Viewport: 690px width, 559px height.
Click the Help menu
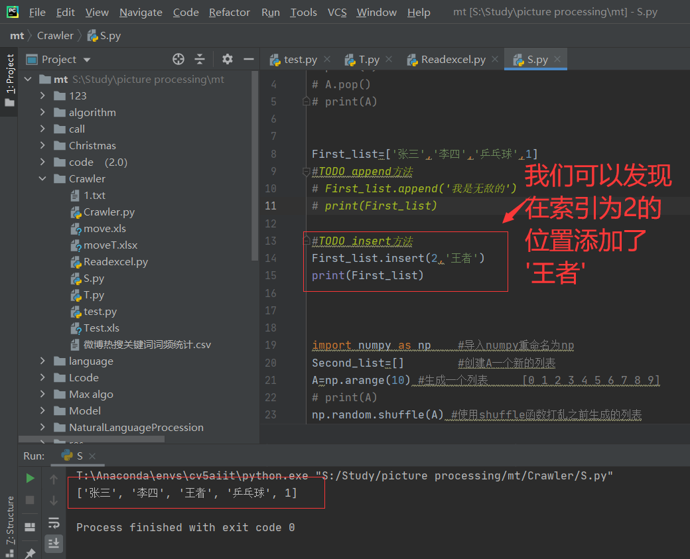(419, 13)
